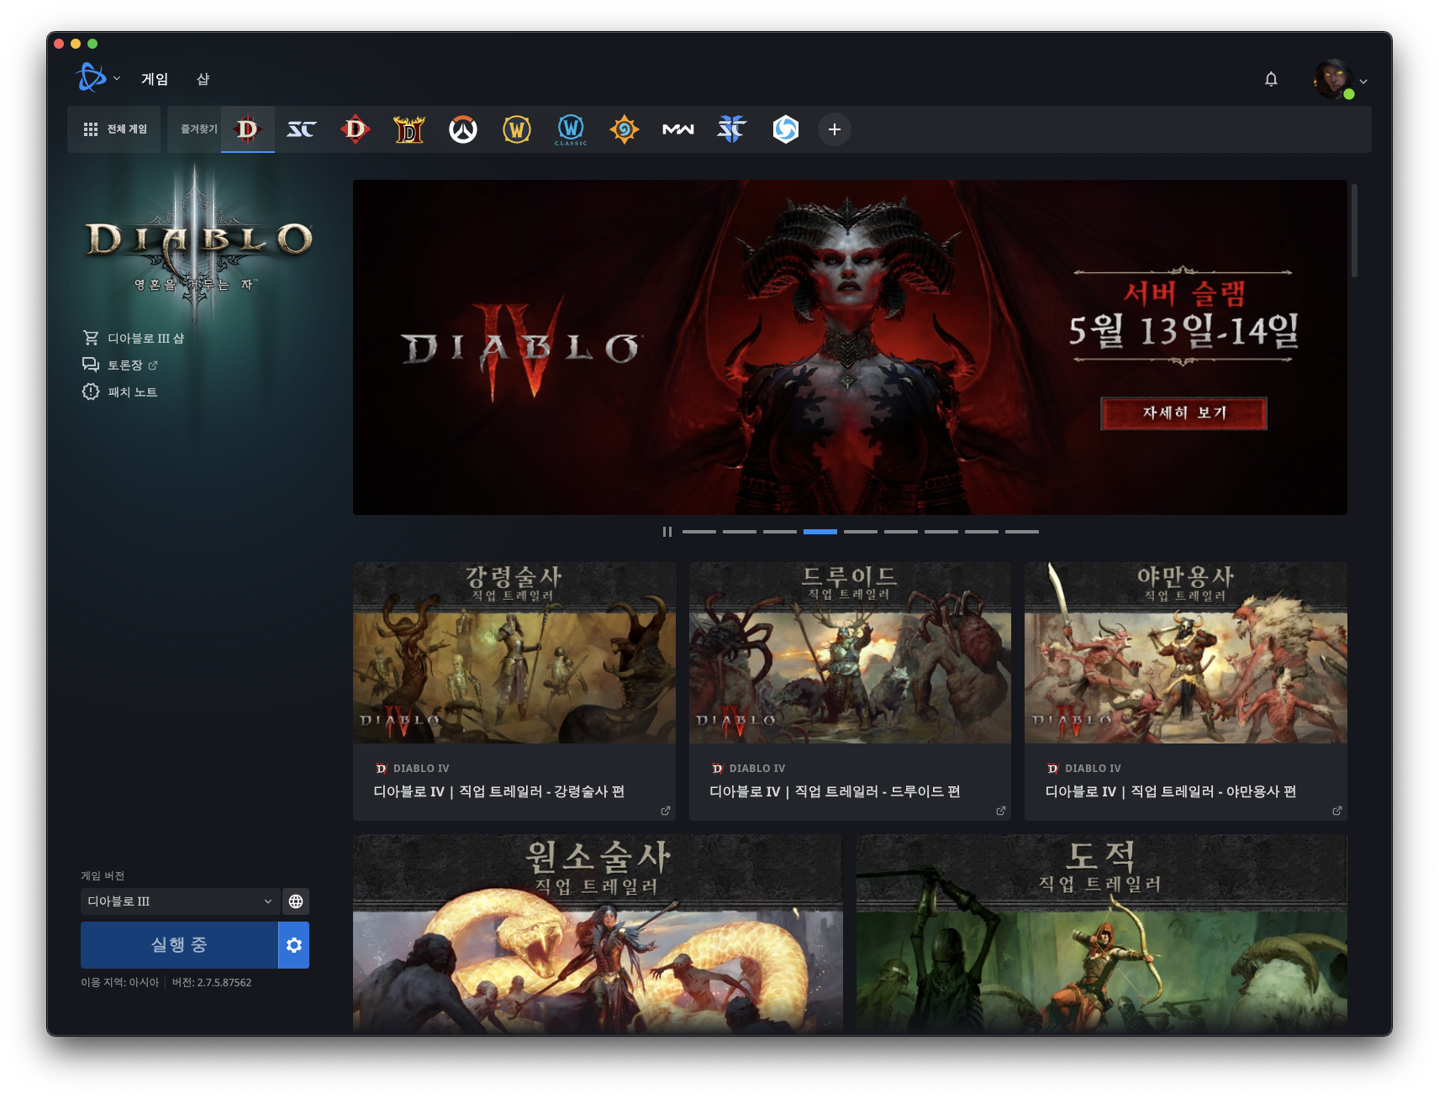Select the StarCraft II icon
Image resolution: width=1439 pixels, height=1098 pixels.
pos(732,129)
